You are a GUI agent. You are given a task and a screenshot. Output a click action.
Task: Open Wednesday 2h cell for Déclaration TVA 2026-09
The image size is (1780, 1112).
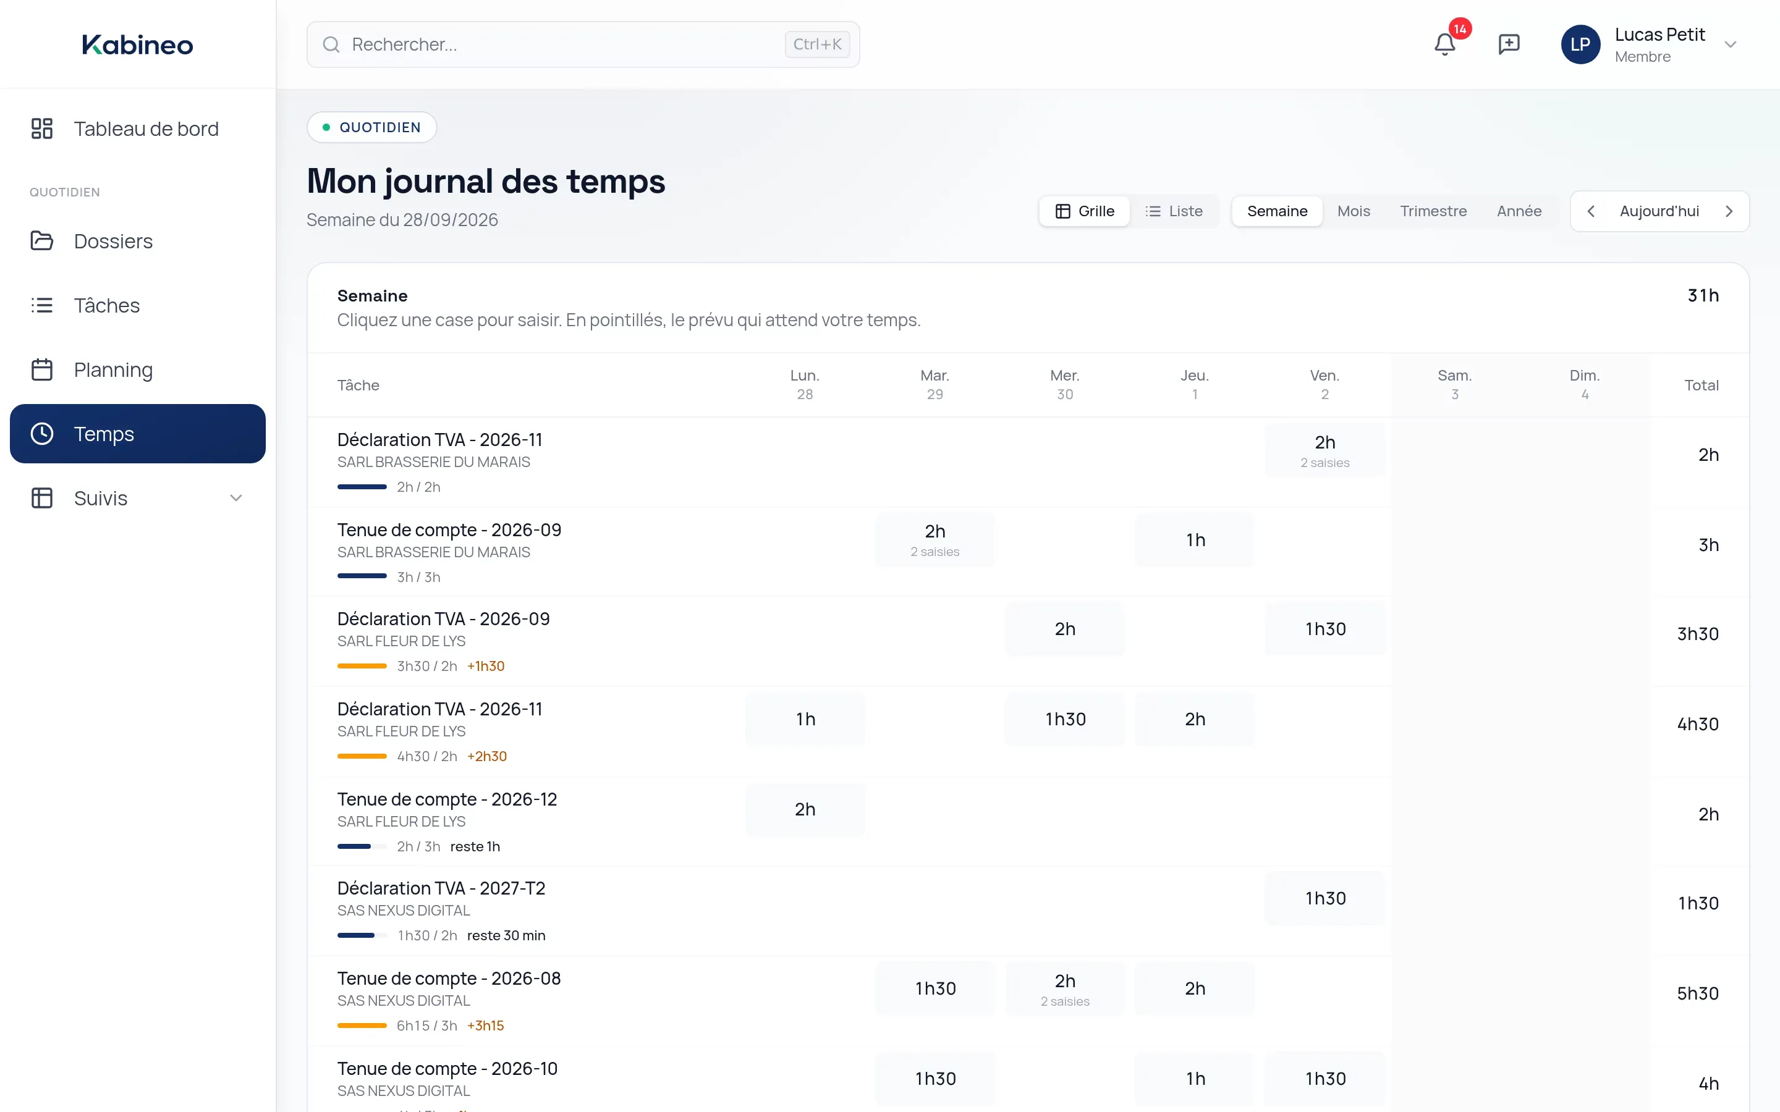pyautogui.click(x=1064, y=629)
